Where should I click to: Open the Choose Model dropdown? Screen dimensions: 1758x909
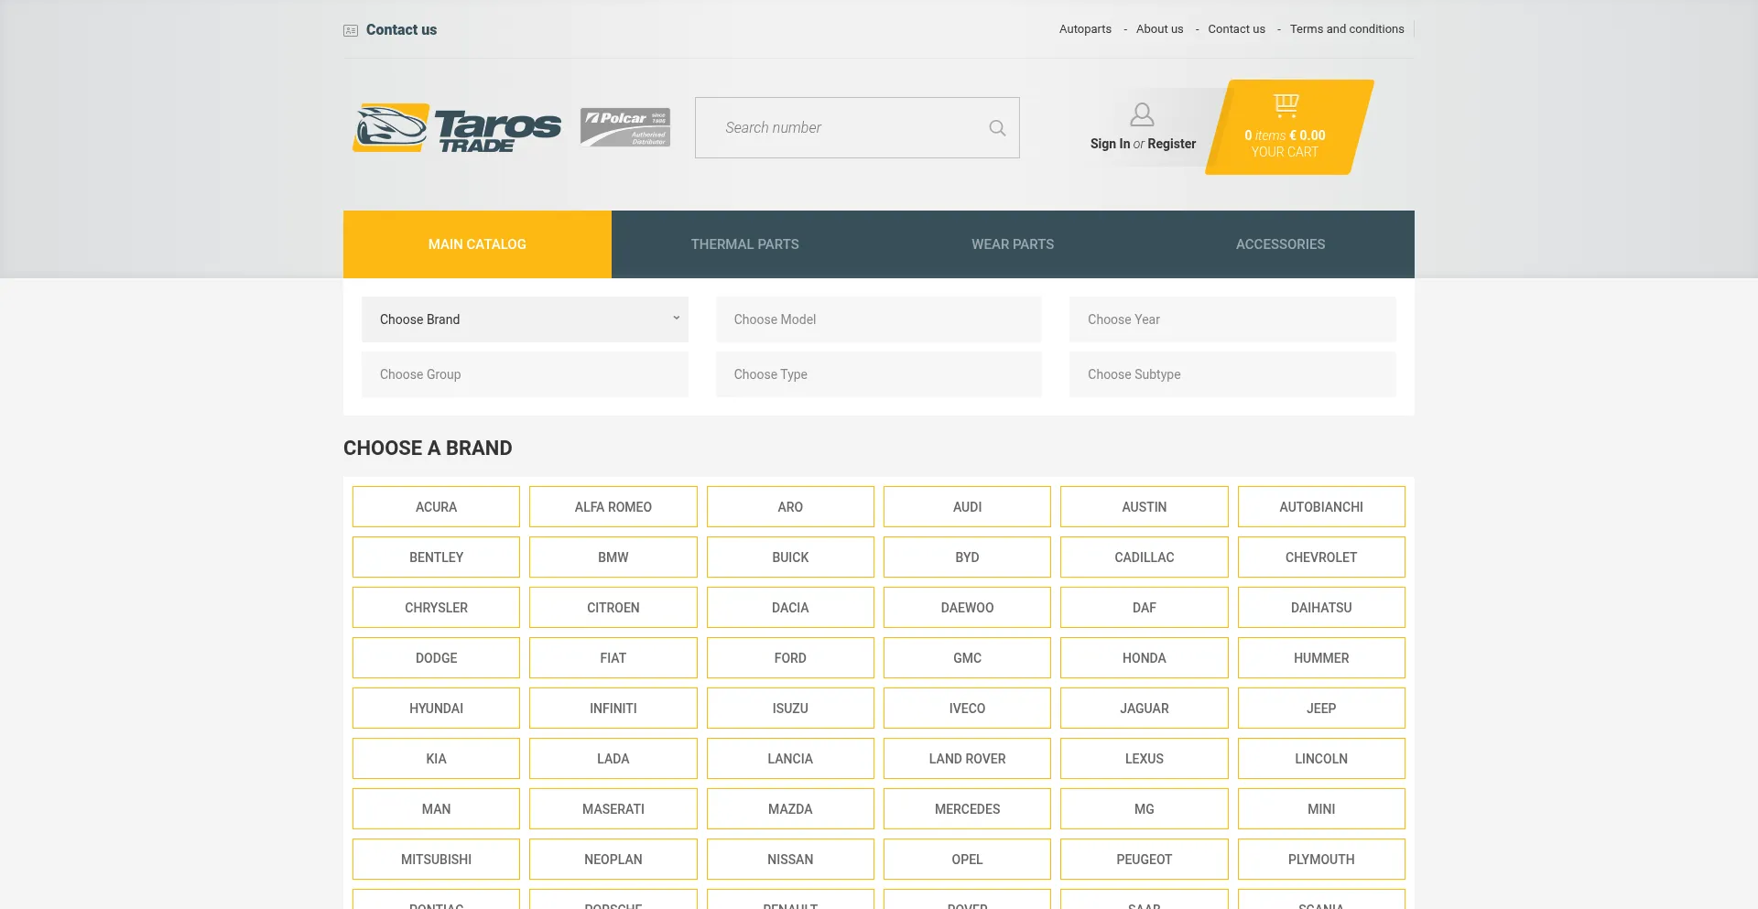[878, 319]
